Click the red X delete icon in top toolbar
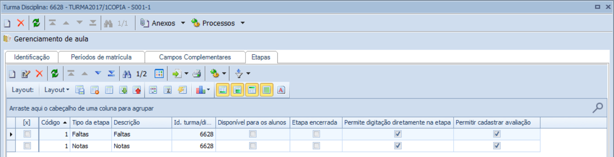Screen dimensions: 614x157 [x=21, y=23]
